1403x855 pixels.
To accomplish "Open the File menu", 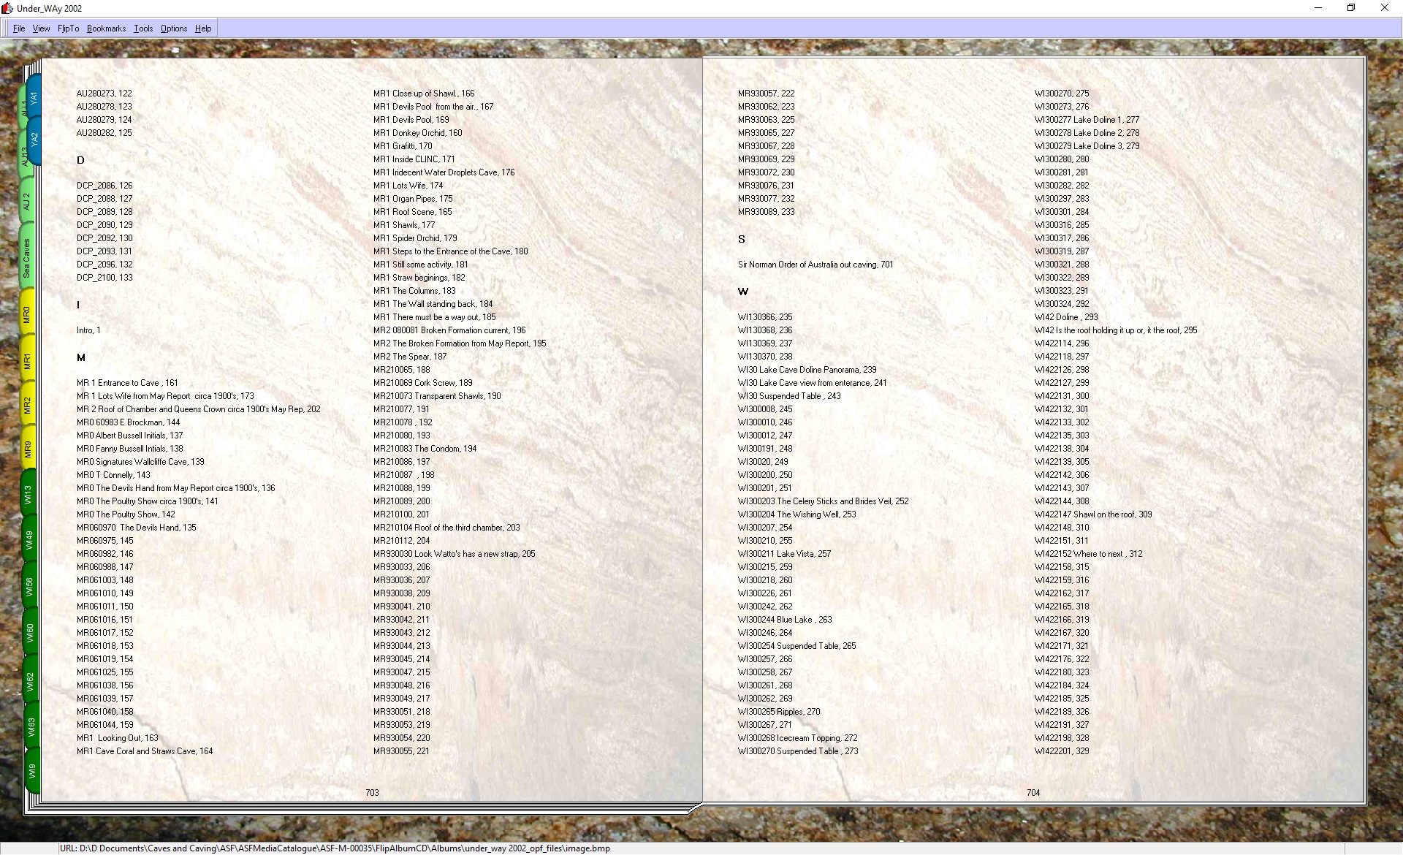I will [19, 28].
